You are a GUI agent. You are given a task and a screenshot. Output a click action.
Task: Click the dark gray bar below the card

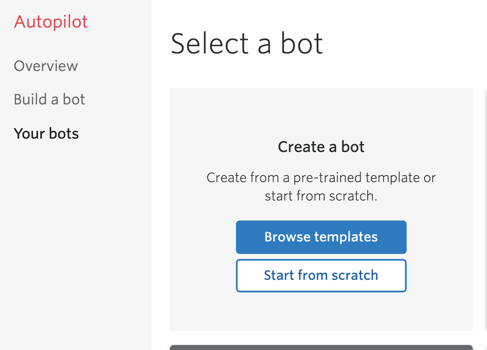point(321,347)
